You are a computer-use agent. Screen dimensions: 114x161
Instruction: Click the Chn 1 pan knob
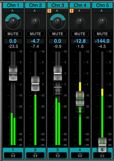tap(13, 22)
